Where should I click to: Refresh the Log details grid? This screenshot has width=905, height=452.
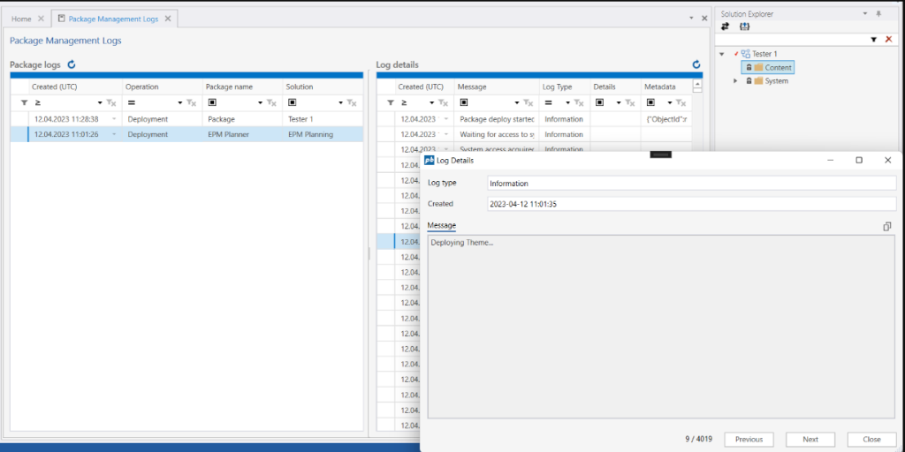tap(696, 64)
